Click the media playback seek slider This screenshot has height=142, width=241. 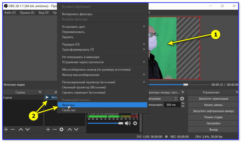pos(179,85)
